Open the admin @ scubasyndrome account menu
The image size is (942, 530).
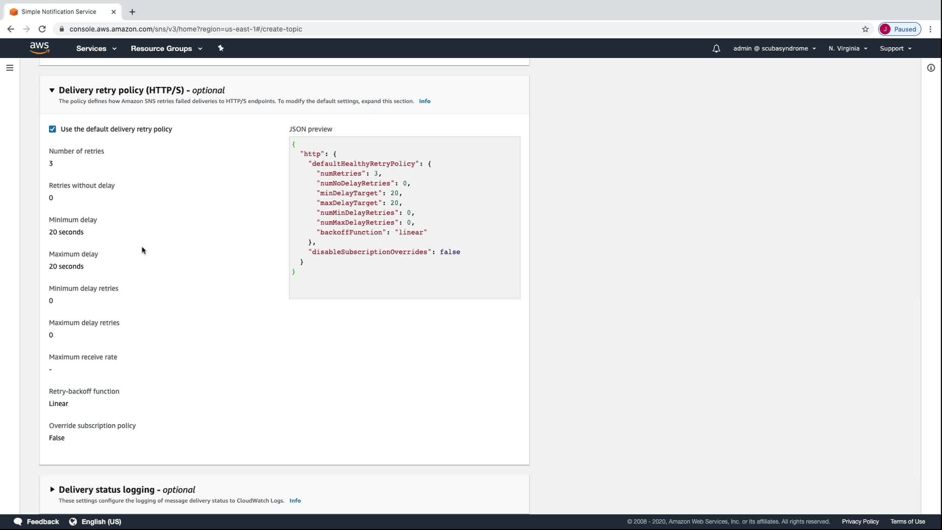[x=774, y=48]
